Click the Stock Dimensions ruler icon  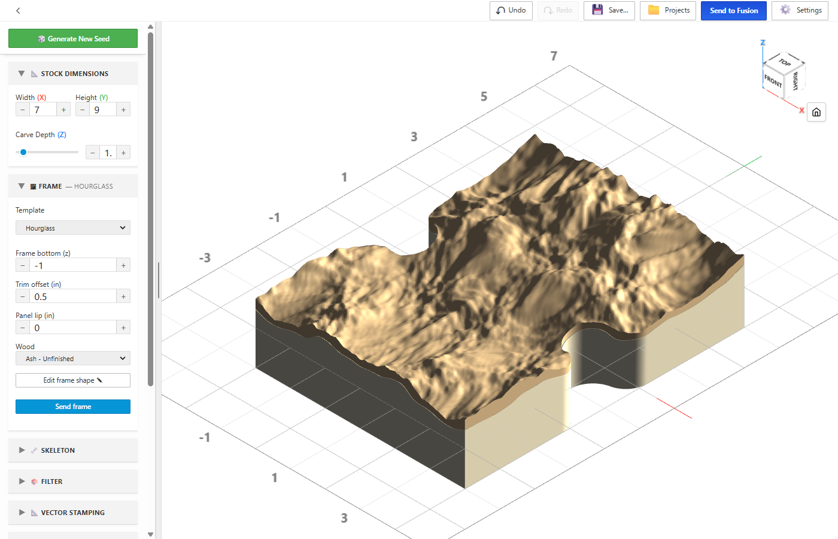click(x=34, y=74)
